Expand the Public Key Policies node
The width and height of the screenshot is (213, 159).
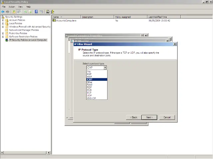[3, 33]
